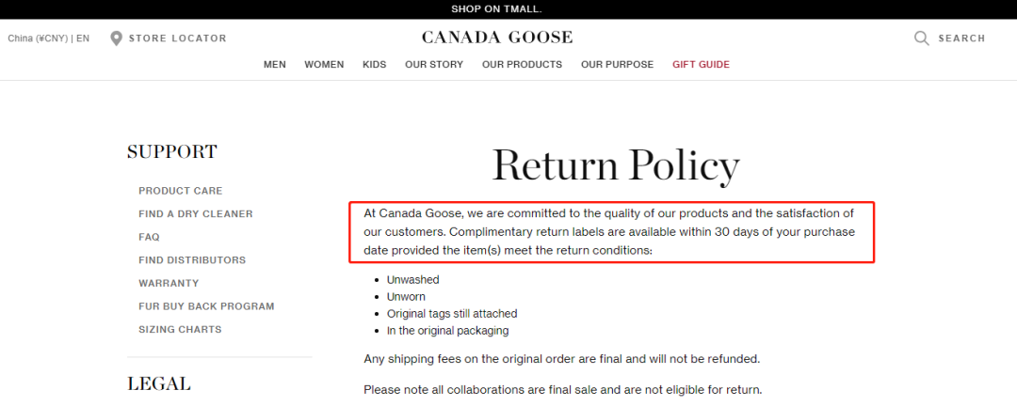Open the Our Purpose menu
This screenshot has width=1017, height=406.
click(617, 65)
